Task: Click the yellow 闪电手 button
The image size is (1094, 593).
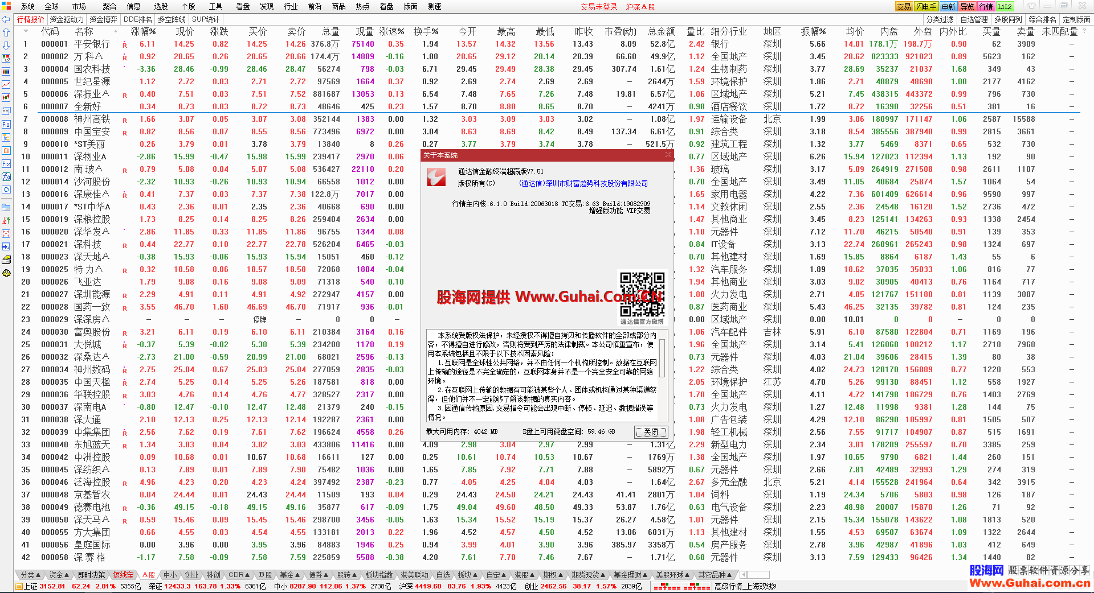Action: click(x=926, y=7)
